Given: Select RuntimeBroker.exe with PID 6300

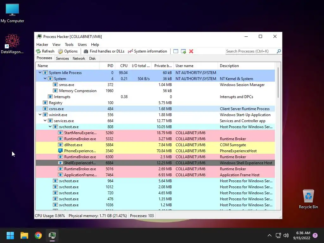Looking at the screenshot, I should 155,157.
